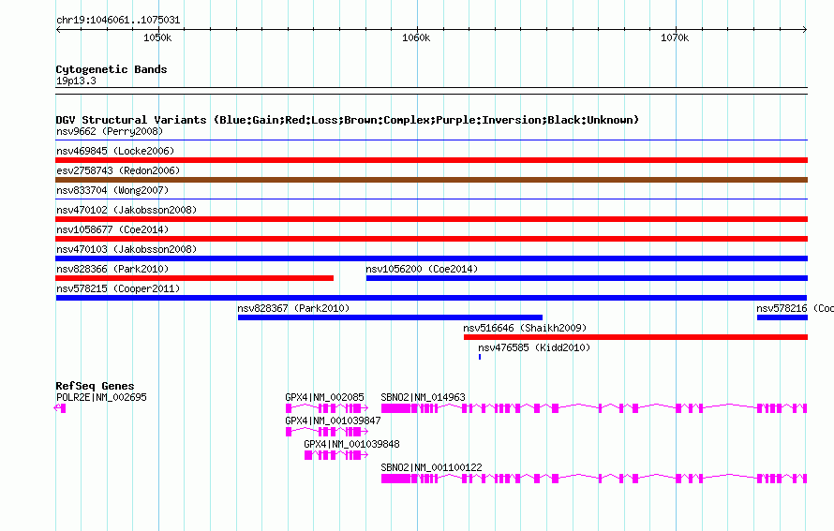834x531 pixels.
Task: Select the SBNO2|NM_001100122 gene model
Action: coord(594,479)
